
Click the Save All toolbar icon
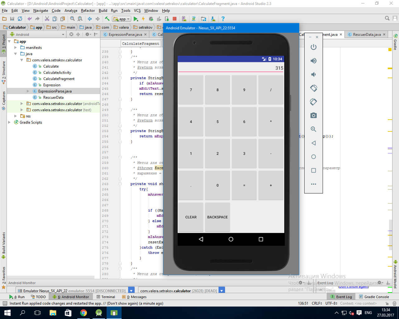[x=12, y=19]
